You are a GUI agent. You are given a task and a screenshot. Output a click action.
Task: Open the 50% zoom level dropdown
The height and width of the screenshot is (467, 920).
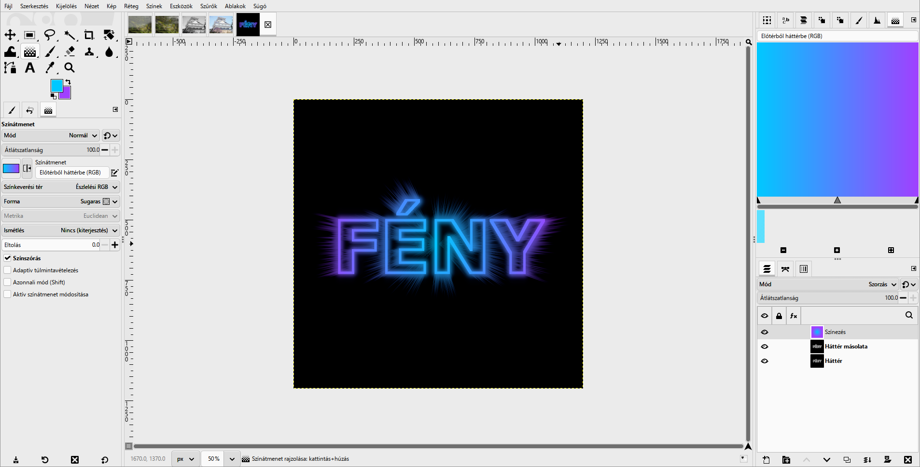pos(232,459)
